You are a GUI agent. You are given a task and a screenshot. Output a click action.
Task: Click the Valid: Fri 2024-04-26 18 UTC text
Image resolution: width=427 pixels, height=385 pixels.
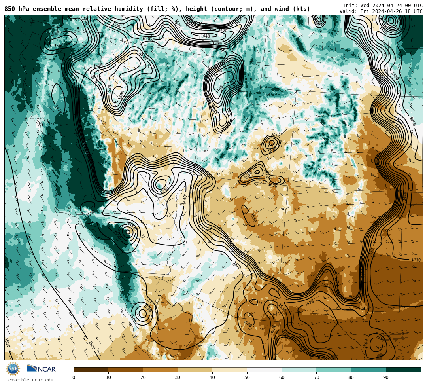click(381, 11)
